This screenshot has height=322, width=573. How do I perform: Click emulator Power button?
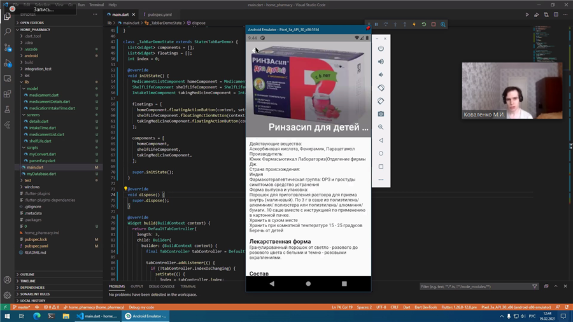click(x=381, y=48)
